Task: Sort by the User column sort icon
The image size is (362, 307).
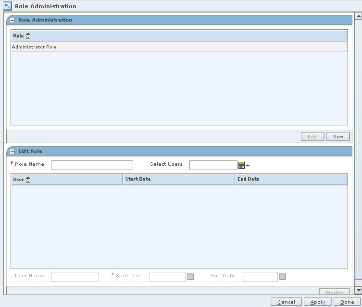Action: pos(28,180)
